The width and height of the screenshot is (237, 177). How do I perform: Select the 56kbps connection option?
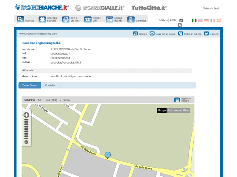coord(163,20)
